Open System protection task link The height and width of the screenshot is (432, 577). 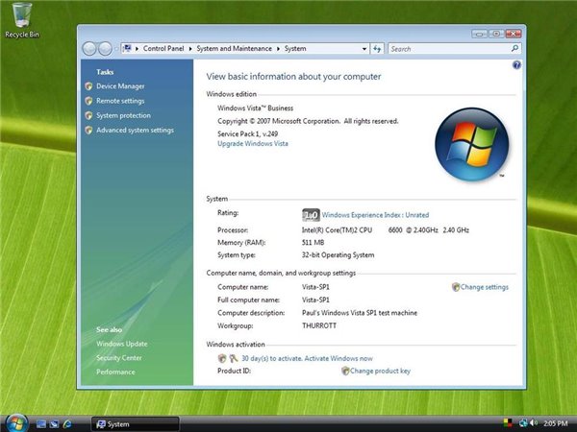coord(124,116)
